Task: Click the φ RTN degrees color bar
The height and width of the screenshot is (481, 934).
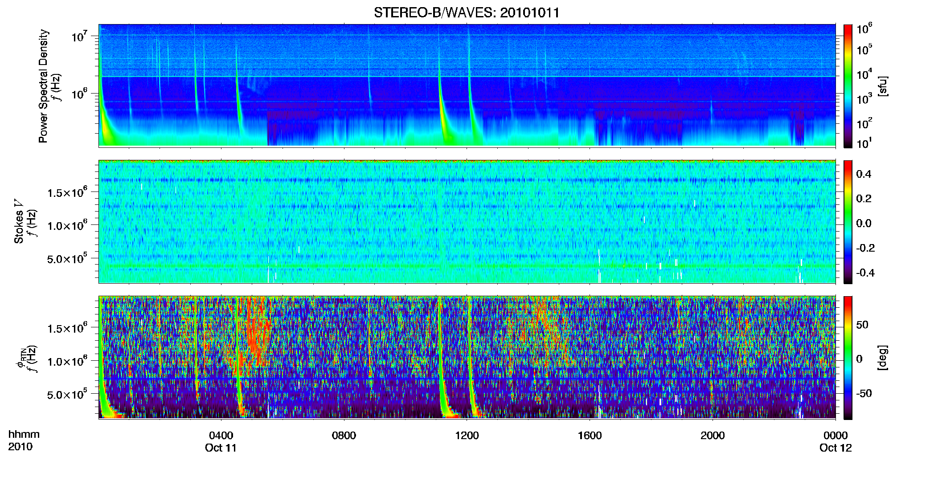Action: point(848,358)
